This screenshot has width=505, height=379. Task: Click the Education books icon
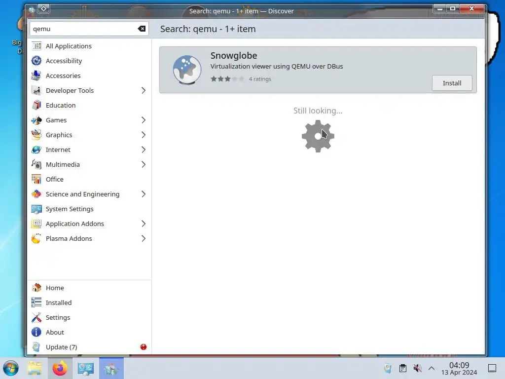pos(36,106)
